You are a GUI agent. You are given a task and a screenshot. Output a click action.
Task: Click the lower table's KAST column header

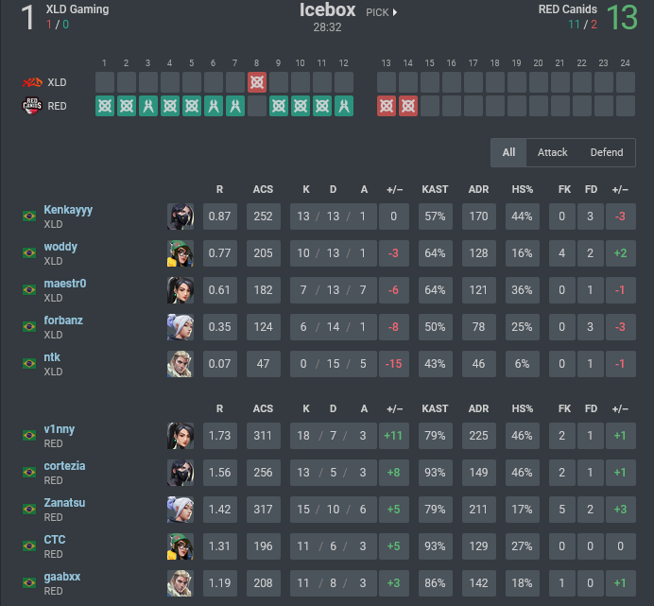[435, 408]
